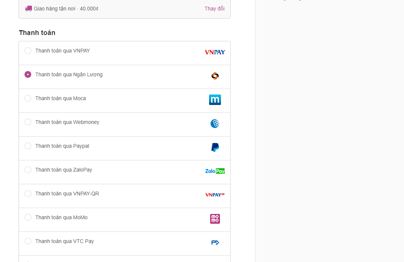This screenshot has height=262, width=404.
Task: Click 'Thanh toán qua ZaloPay' label text
Action: point(63,170)
